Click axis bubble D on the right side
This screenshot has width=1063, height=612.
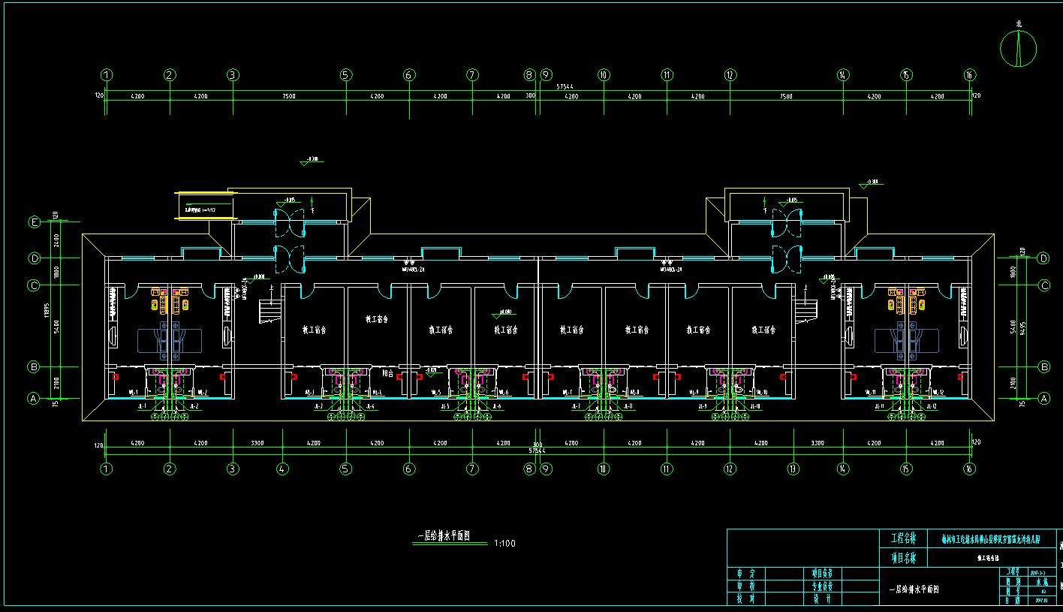[1043, 258]
